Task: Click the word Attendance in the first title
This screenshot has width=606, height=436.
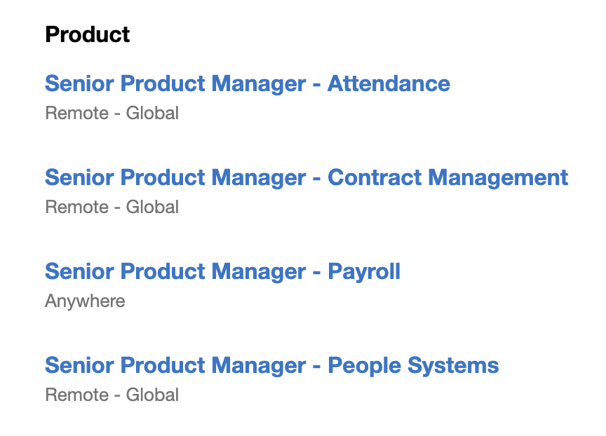Action: click(389, 83)
